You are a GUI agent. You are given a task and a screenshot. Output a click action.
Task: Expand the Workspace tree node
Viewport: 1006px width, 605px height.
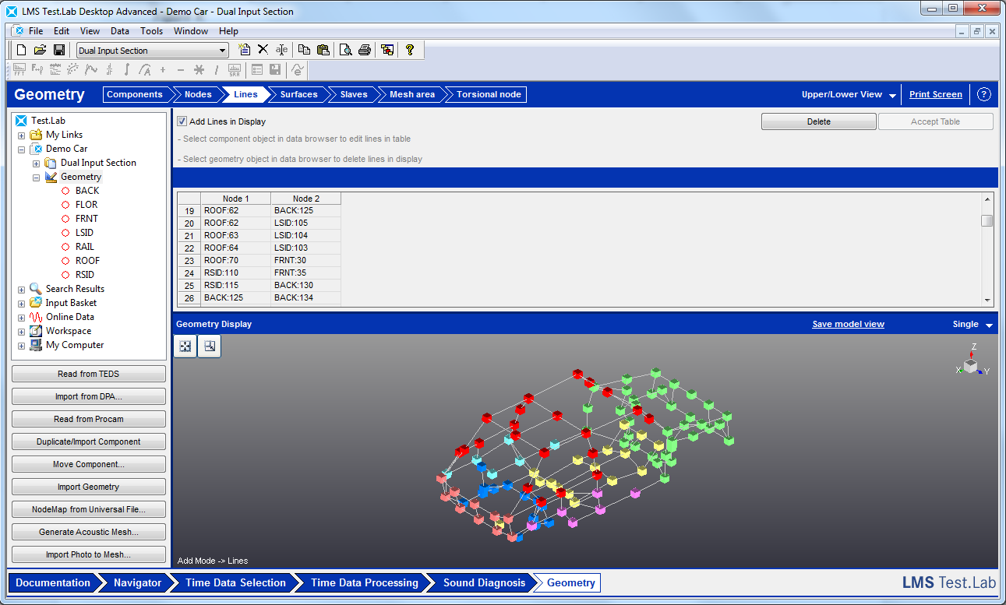click(x=22, y=331)
